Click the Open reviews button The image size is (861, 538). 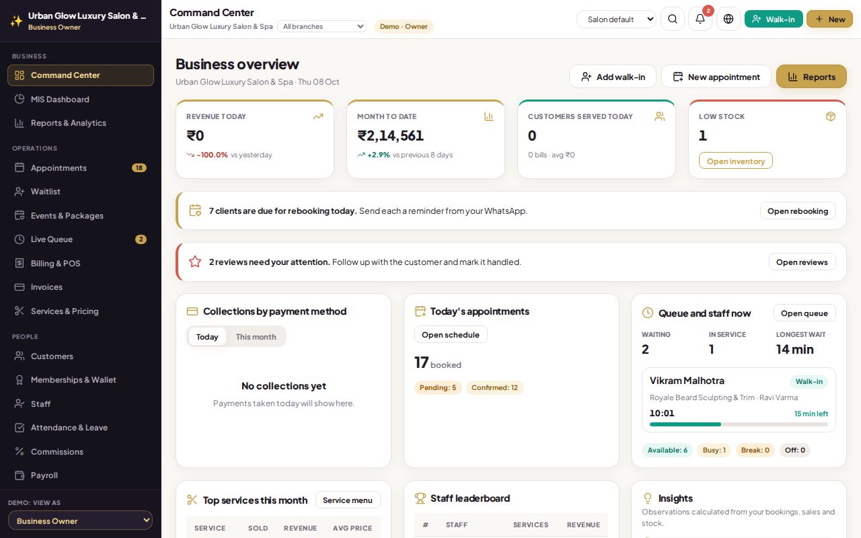pos(802,262)
